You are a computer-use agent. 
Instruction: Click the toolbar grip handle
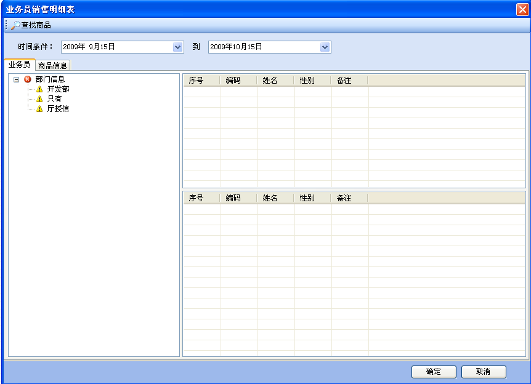6,25
